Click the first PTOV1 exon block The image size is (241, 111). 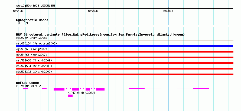click(59, 89)
